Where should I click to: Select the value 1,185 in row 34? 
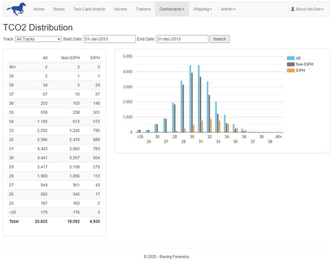click(x=42, y=121)
